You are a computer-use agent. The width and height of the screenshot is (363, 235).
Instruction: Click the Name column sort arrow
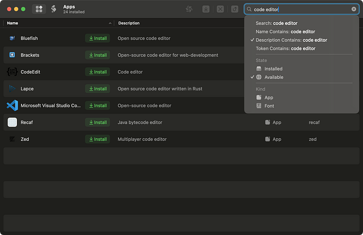pos(110,23)
